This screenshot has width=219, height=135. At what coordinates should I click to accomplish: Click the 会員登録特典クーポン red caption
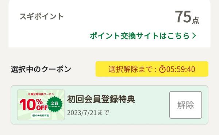(41, 94)
